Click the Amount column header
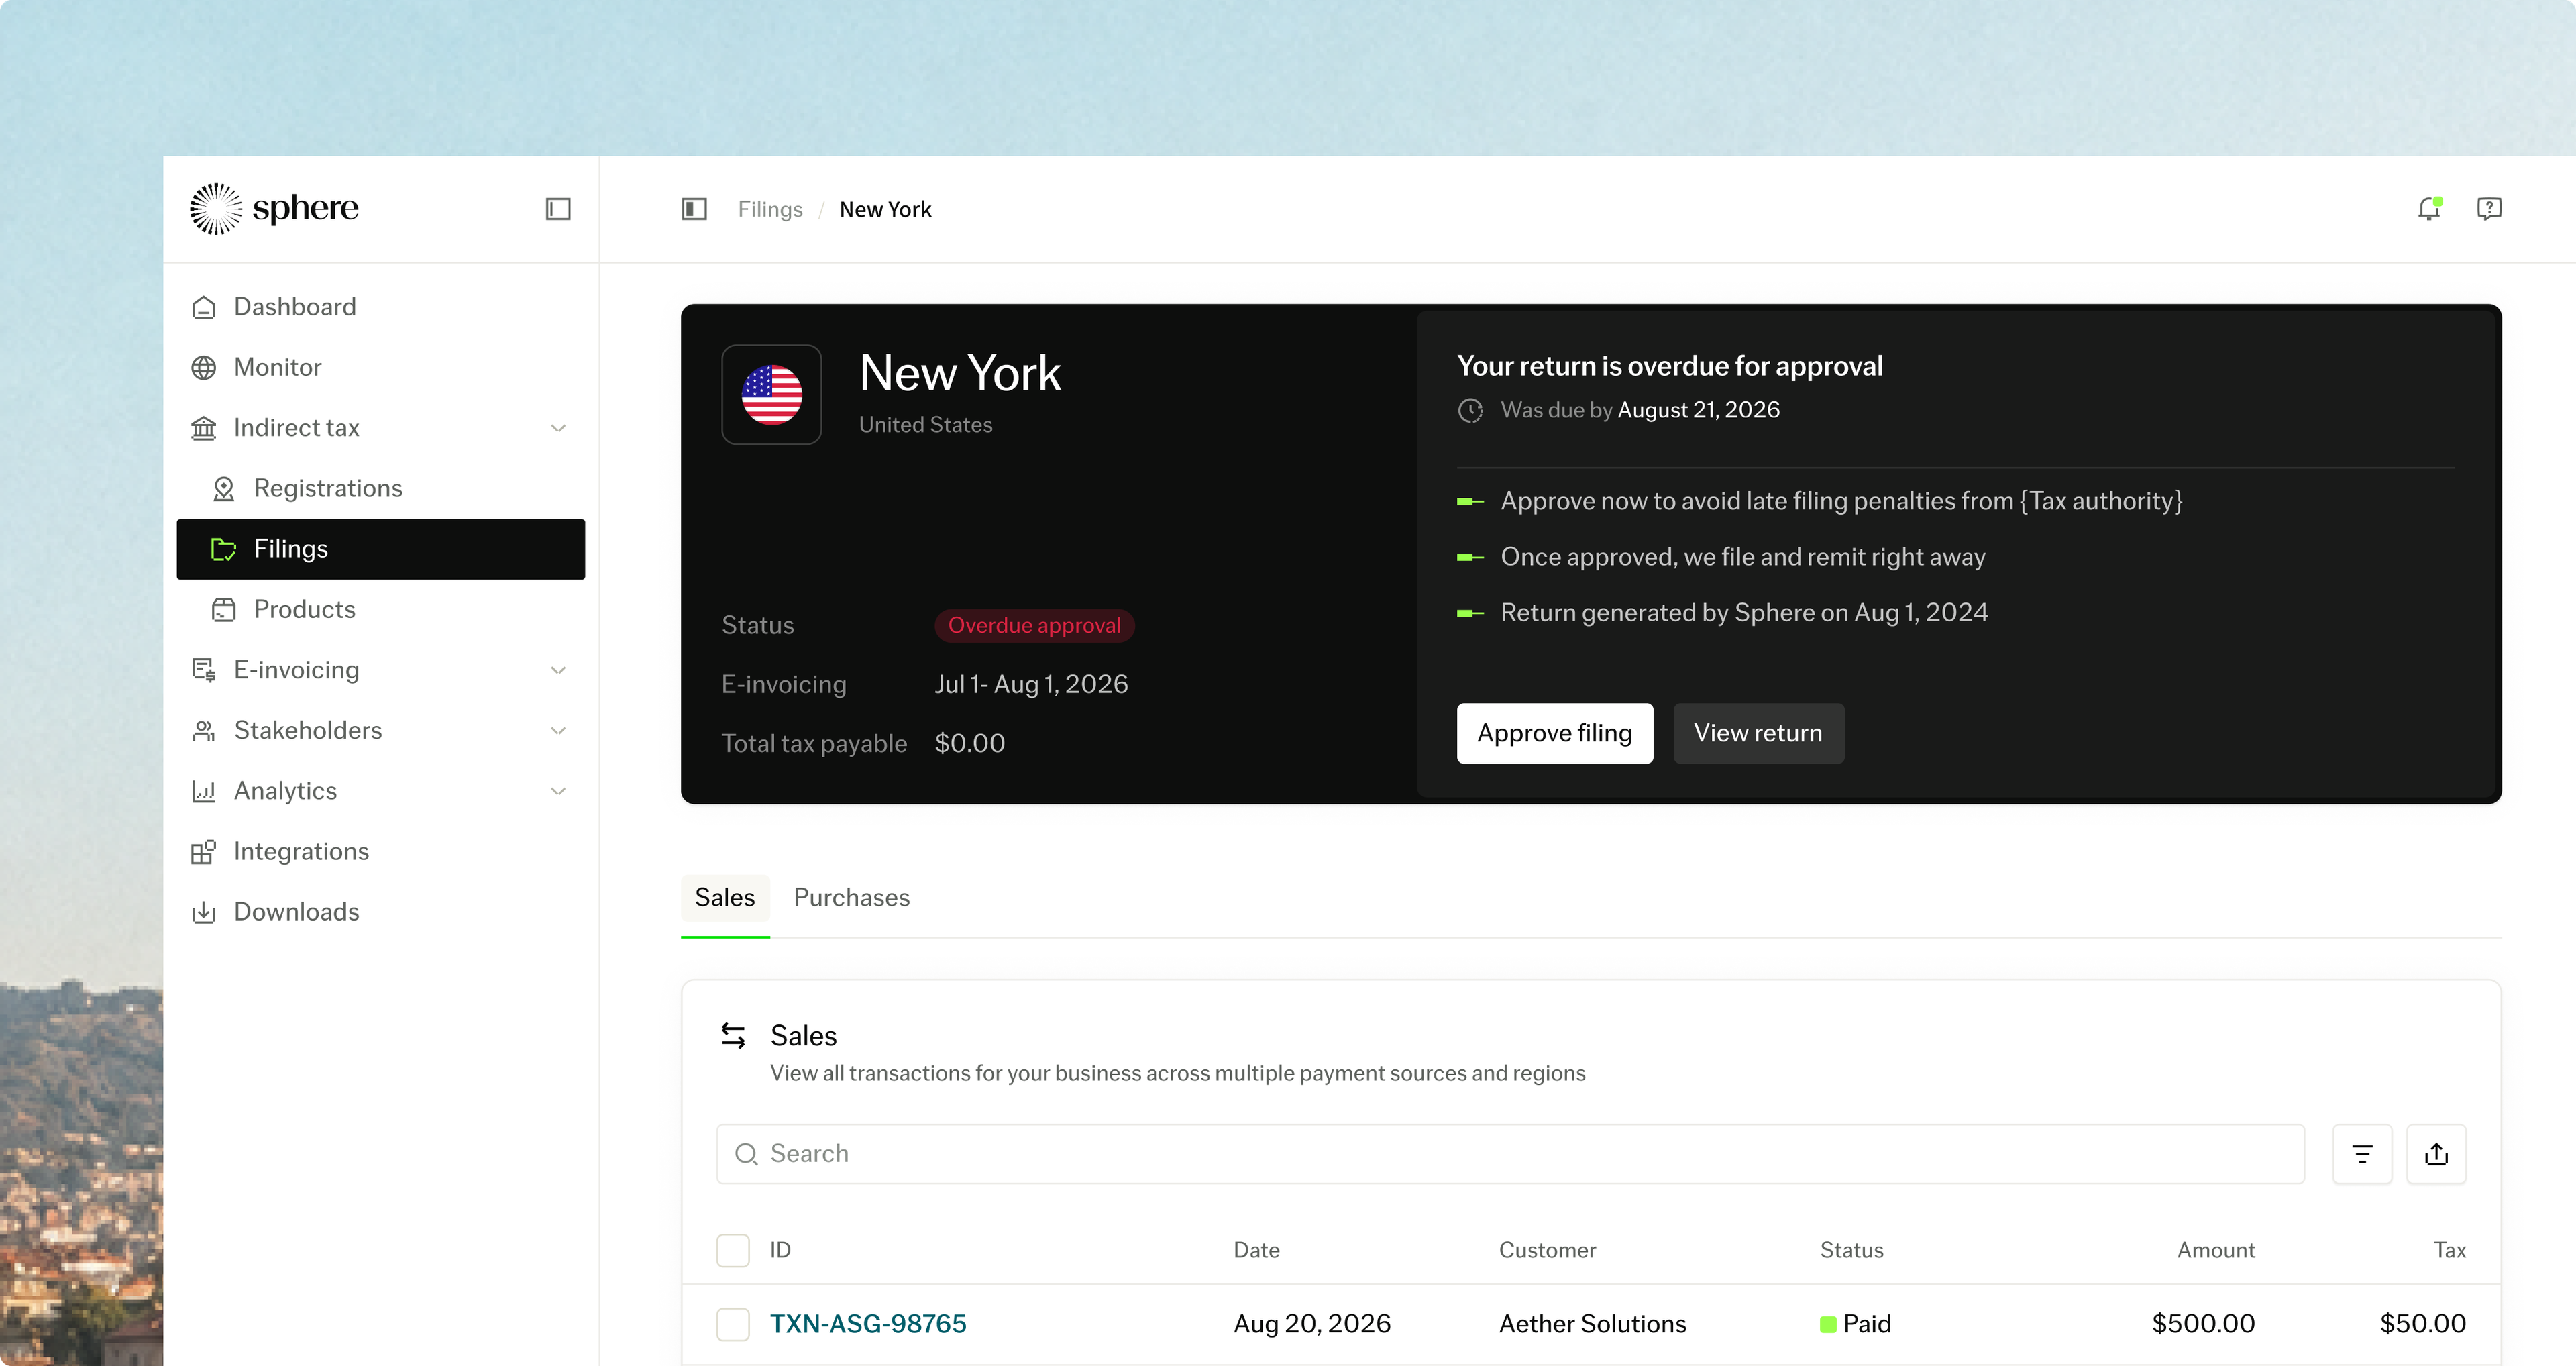 coord(2216,1250)
